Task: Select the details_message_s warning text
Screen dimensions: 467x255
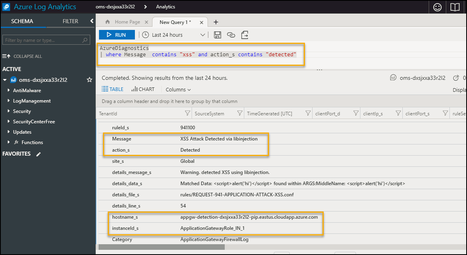Action: pyautogui.click(x=225, y=172)
